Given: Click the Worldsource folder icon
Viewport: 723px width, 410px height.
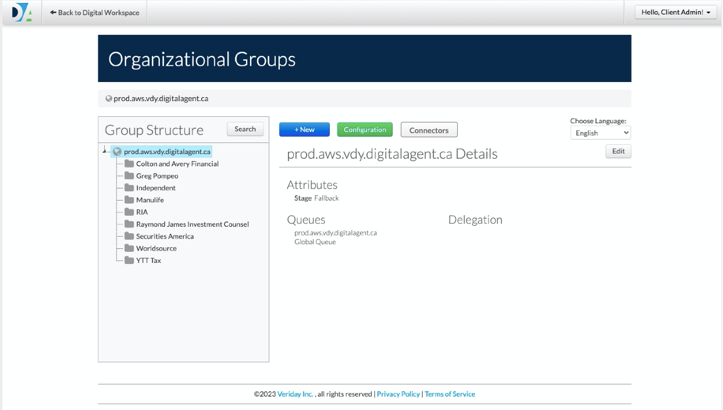Looking at the screenshot, I should [129, 248].
